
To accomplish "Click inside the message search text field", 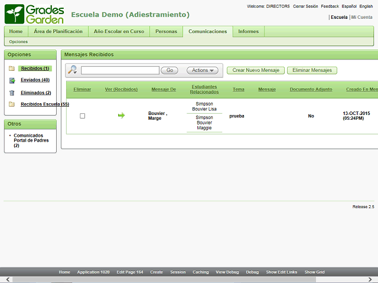I will 120,70.
